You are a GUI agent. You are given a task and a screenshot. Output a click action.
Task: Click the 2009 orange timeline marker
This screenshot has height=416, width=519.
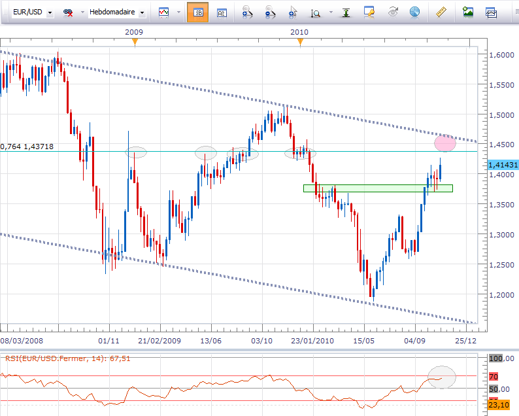(x=135, y=42)
